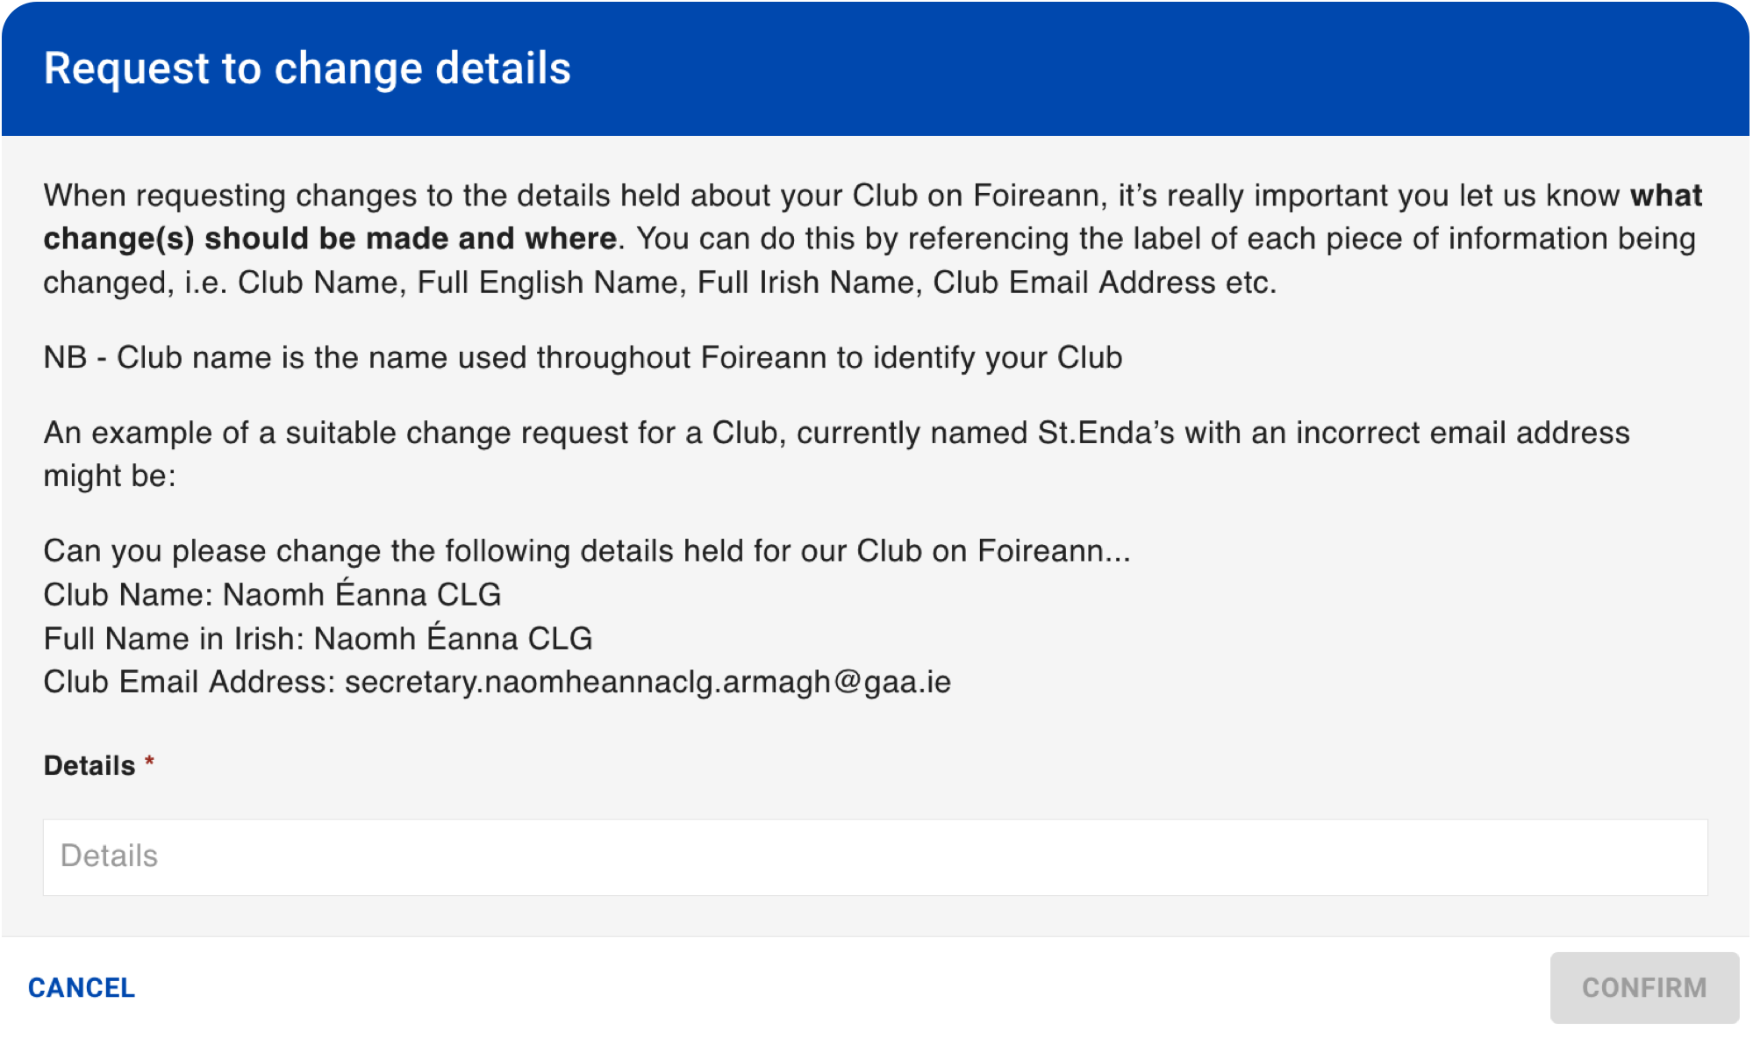
Task: Click the 'Club Name: Naomh Éanna CLG' line
Action: pyautogui.click(x=272, y=594)
